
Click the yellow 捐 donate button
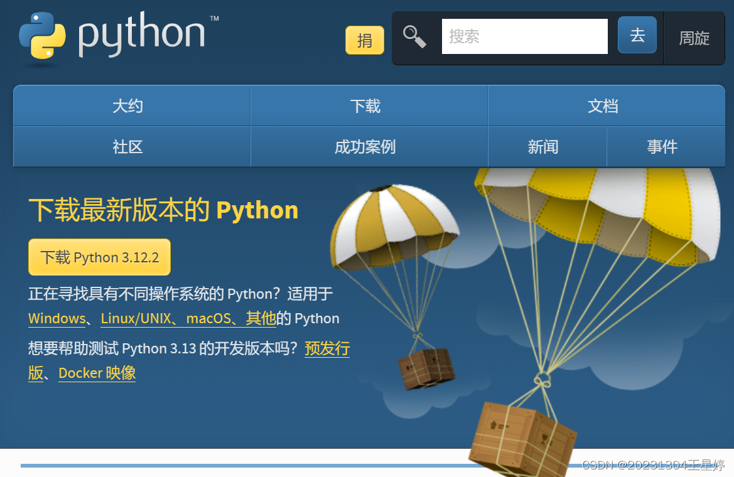coord(364,40)
